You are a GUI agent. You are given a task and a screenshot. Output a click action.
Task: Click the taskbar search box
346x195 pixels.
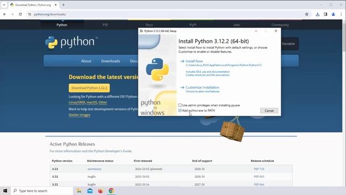(42, 191)
